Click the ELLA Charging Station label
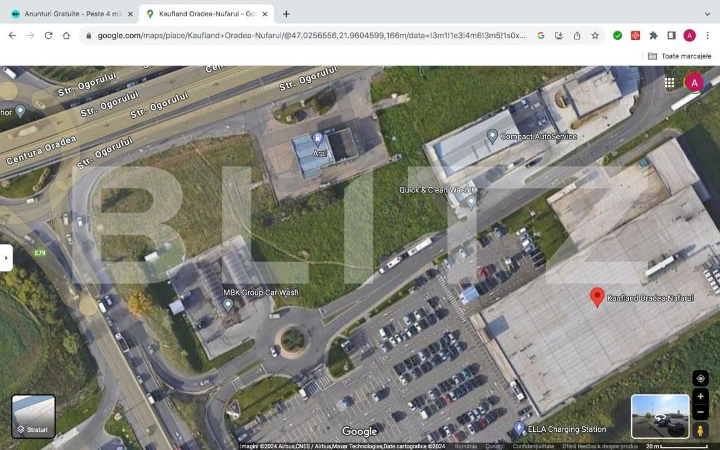720x450 pixels. [567, 429]
